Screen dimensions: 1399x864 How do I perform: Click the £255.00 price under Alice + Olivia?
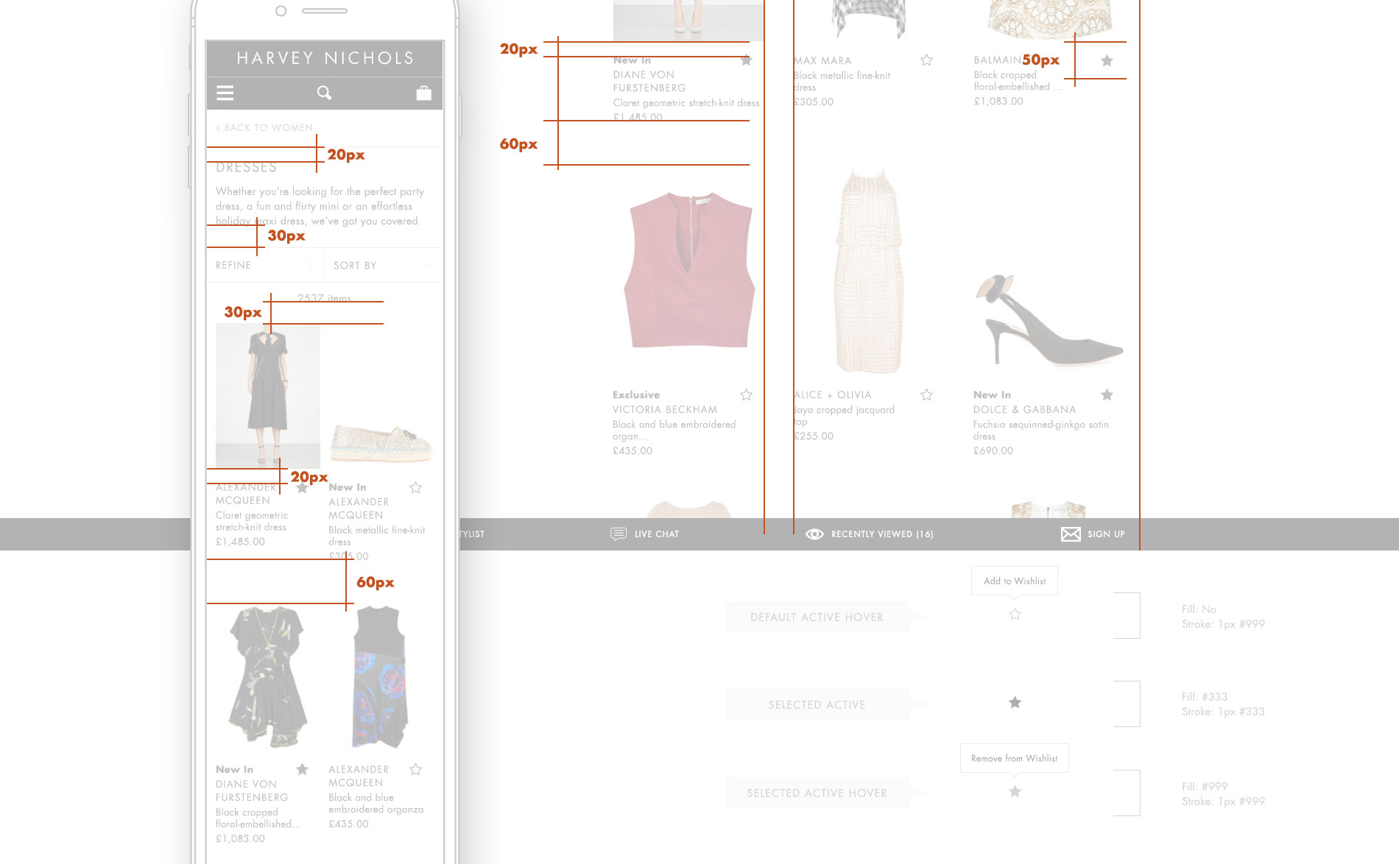pyautogui.click(x=814, y=436)
